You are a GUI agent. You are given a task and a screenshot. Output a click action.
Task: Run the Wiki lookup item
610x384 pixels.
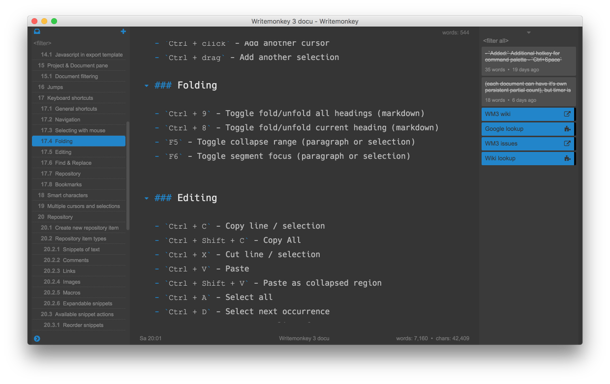528,158
